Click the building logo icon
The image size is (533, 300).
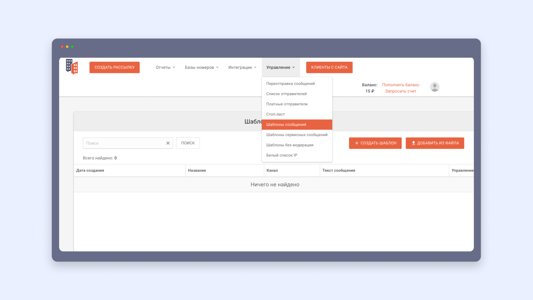72,67
